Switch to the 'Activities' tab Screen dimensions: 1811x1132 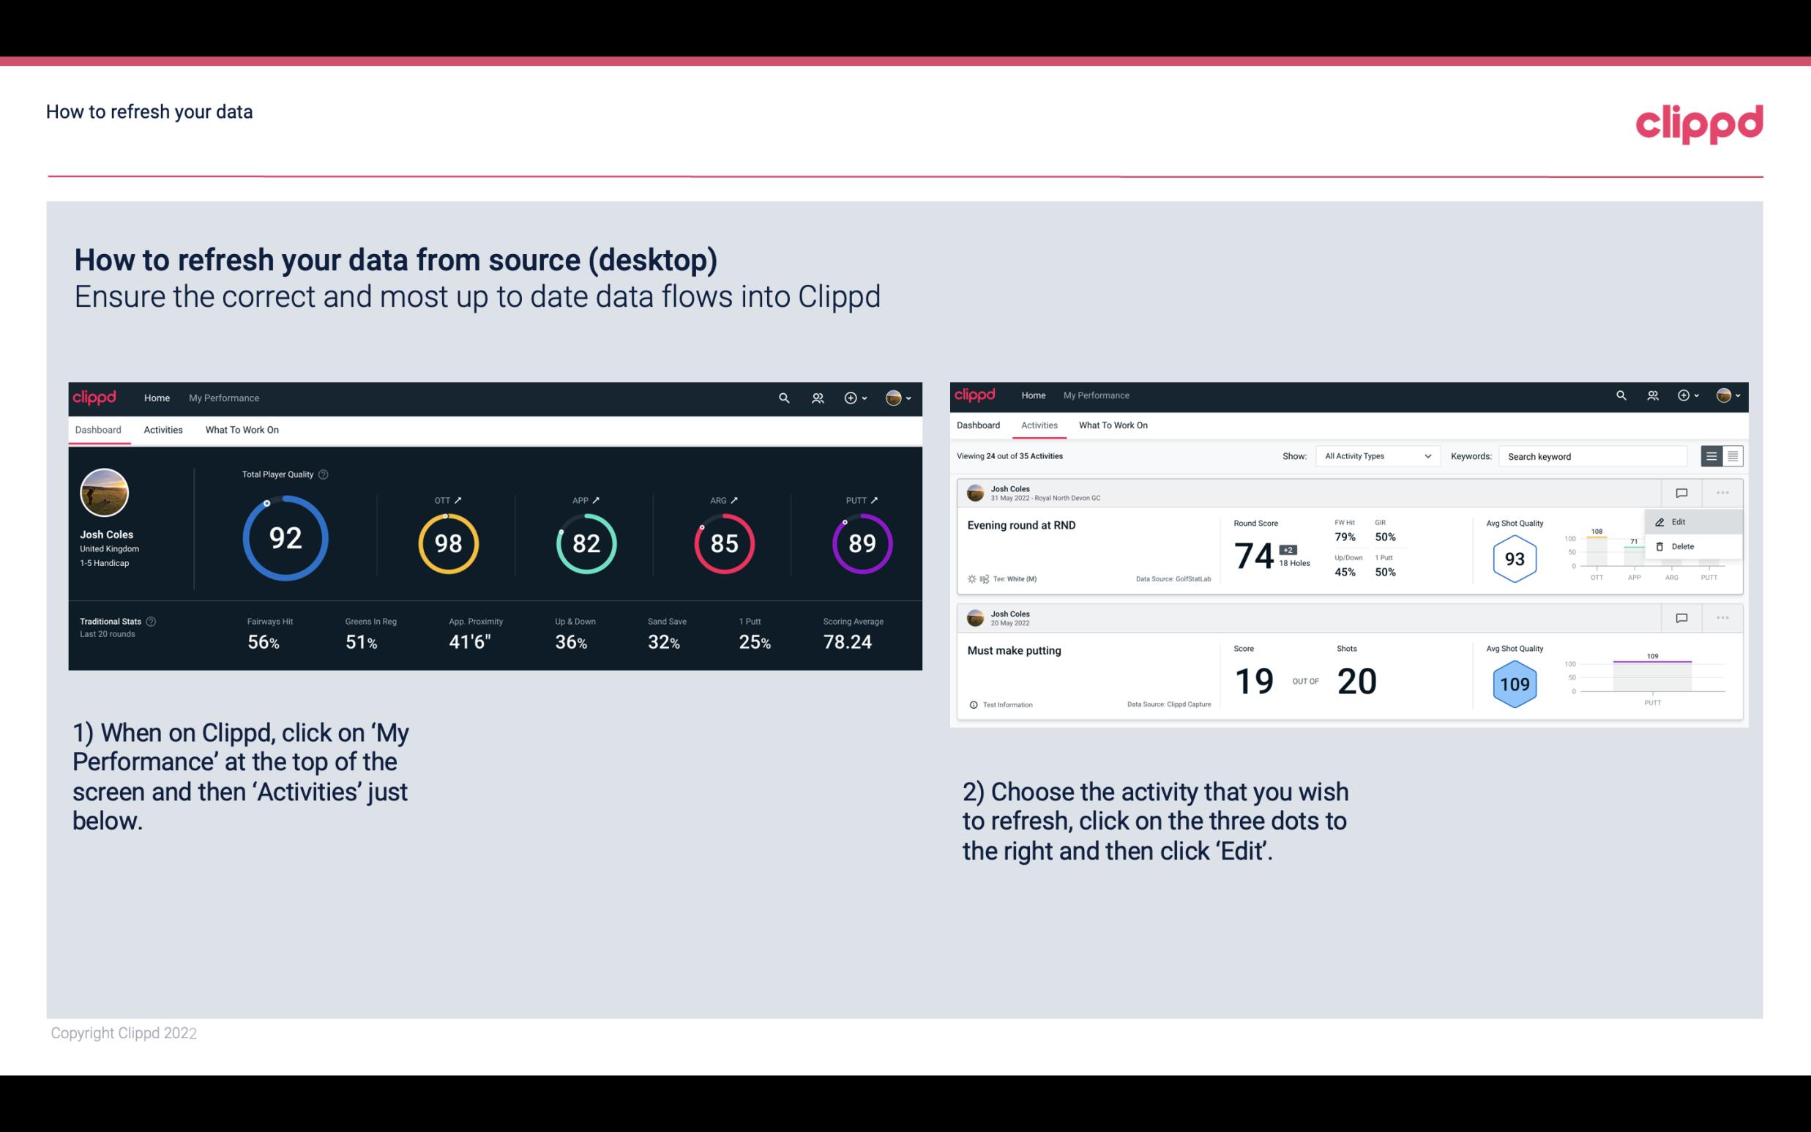click(x=163, y=429)
